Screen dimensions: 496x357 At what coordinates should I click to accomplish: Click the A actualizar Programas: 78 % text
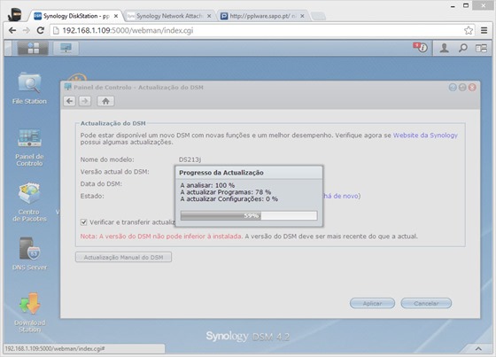tap(226, 192)
